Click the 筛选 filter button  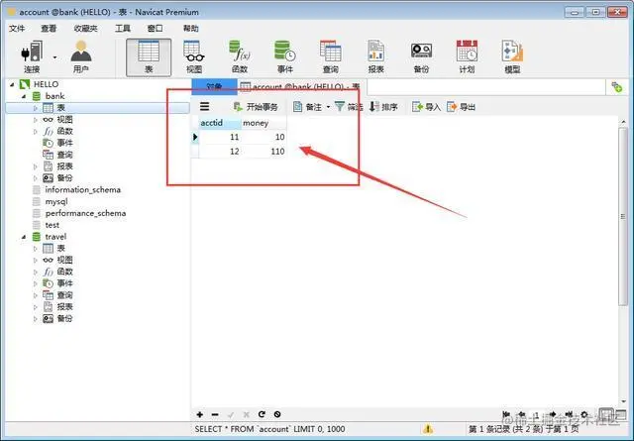click(349, 107)
